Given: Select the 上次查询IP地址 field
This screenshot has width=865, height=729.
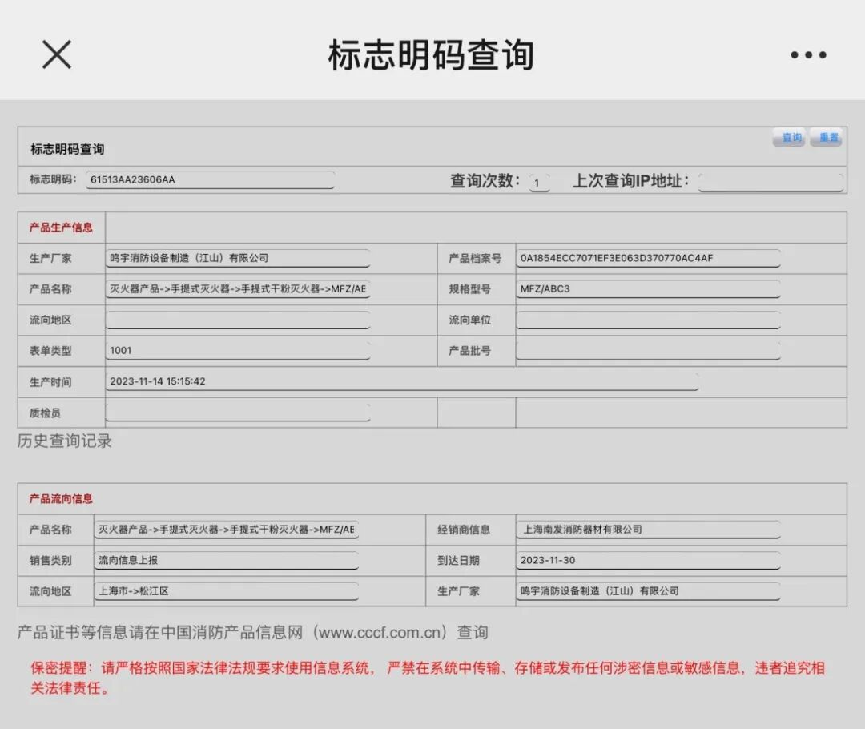Looking at the screenshot, I should [770, 182].
